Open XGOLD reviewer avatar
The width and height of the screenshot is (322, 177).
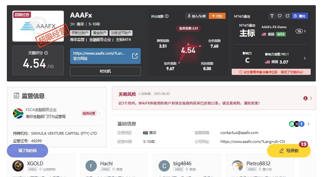click(18, 166)
